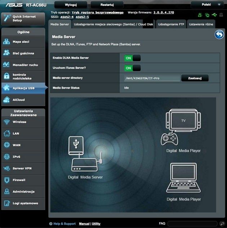Click the blue back arrow button
227x228 pixels.
[219, 35]
